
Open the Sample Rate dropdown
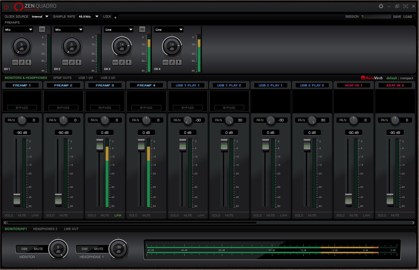[88, 17]
